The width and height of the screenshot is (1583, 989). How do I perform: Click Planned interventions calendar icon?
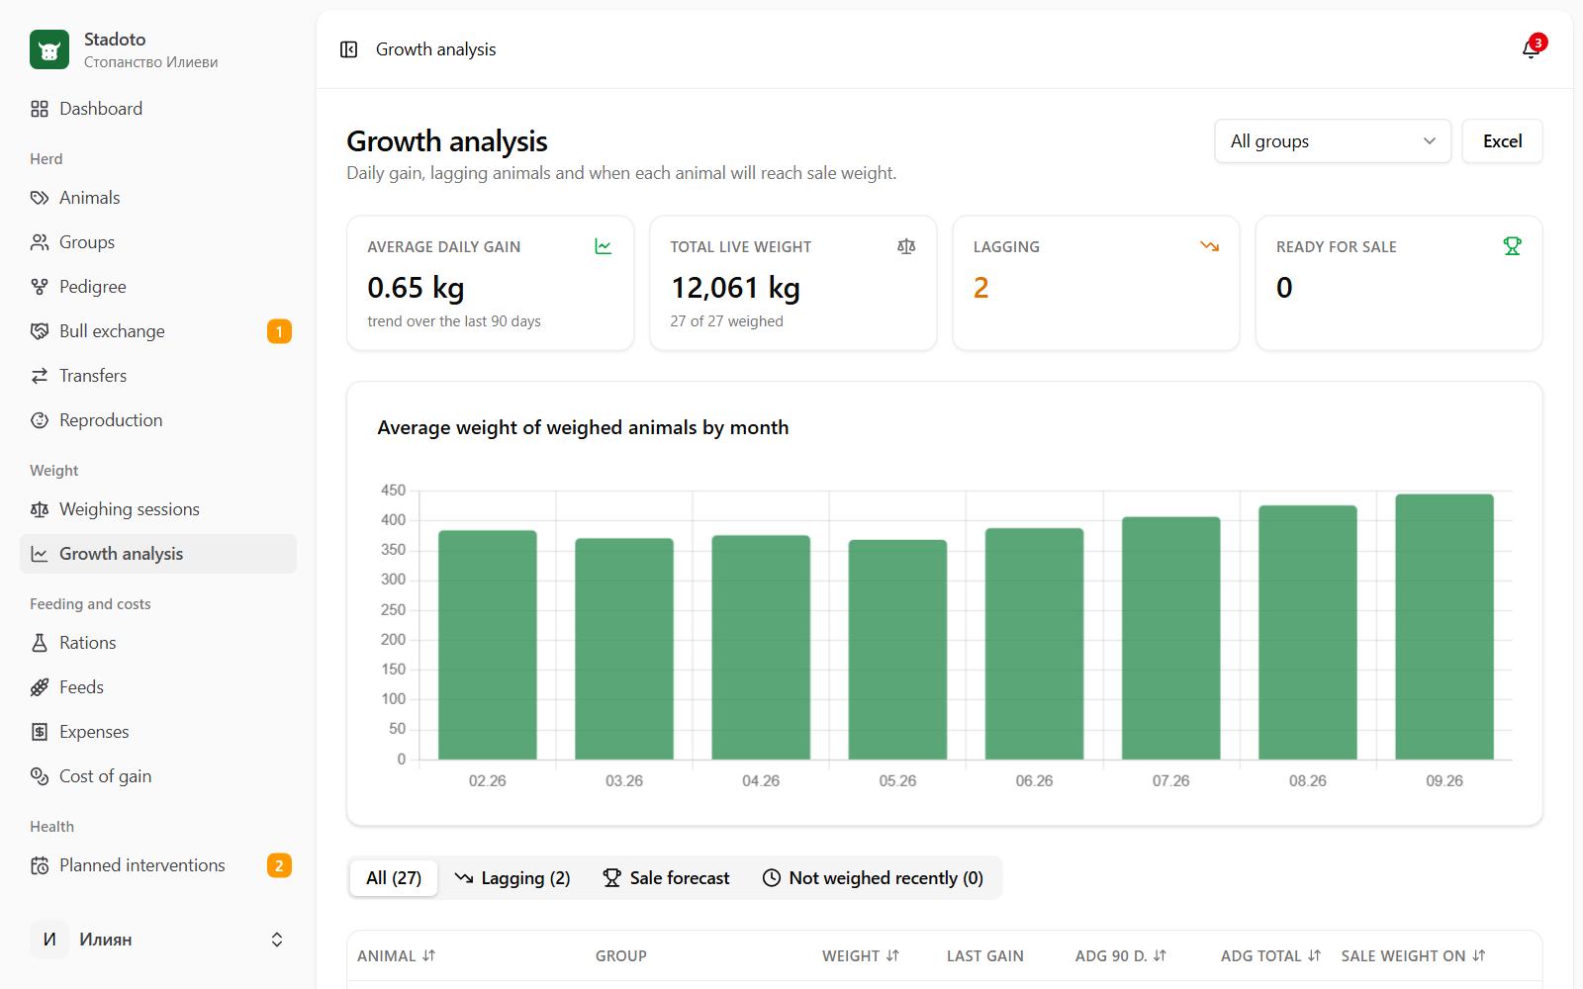(40, 865)
